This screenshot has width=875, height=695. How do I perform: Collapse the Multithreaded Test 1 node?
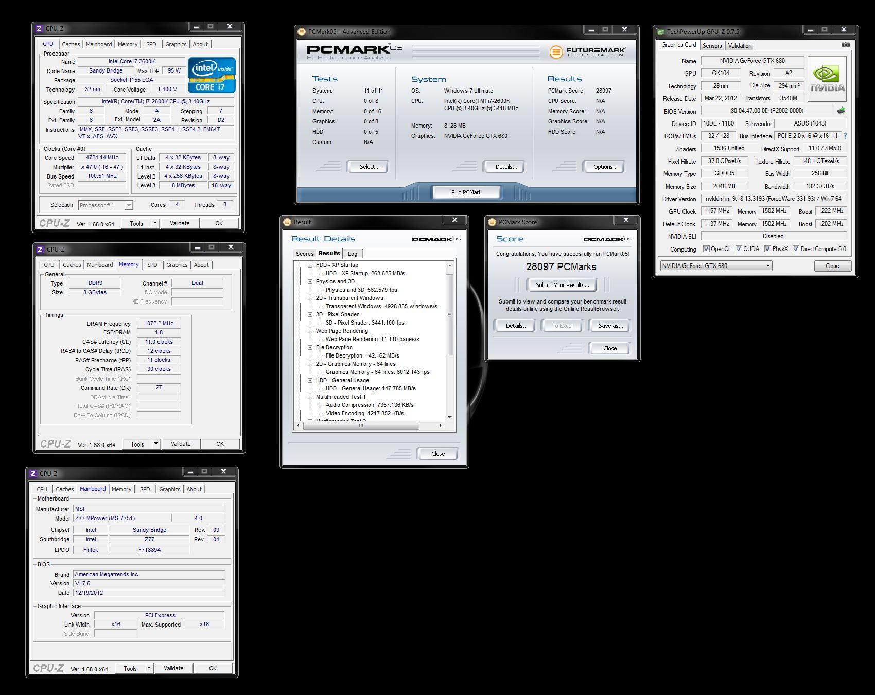[310, 397]
